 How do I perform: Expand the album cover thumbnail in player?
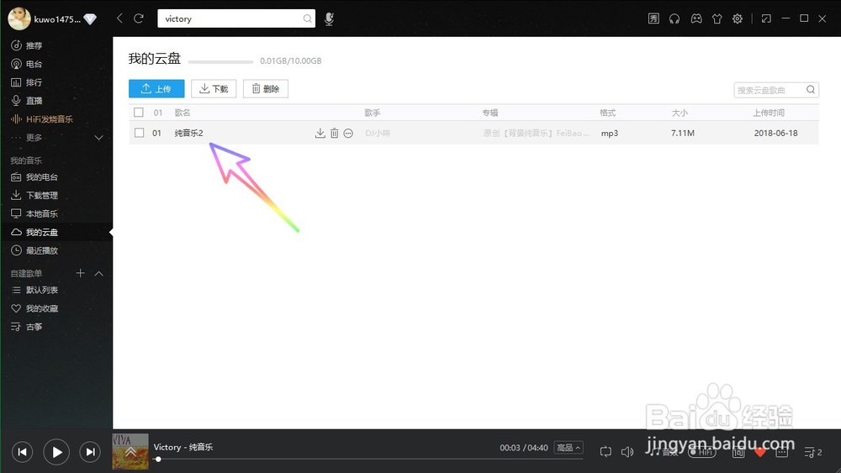130,451
